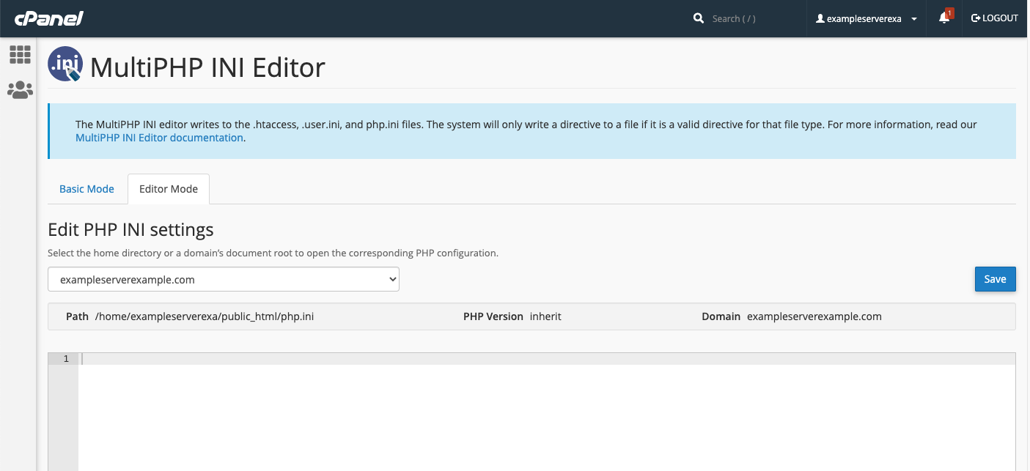Click the user avatar icon beside exampleserverexa
This screenshot has width=1030, height=471.
(x=820, y=19)
